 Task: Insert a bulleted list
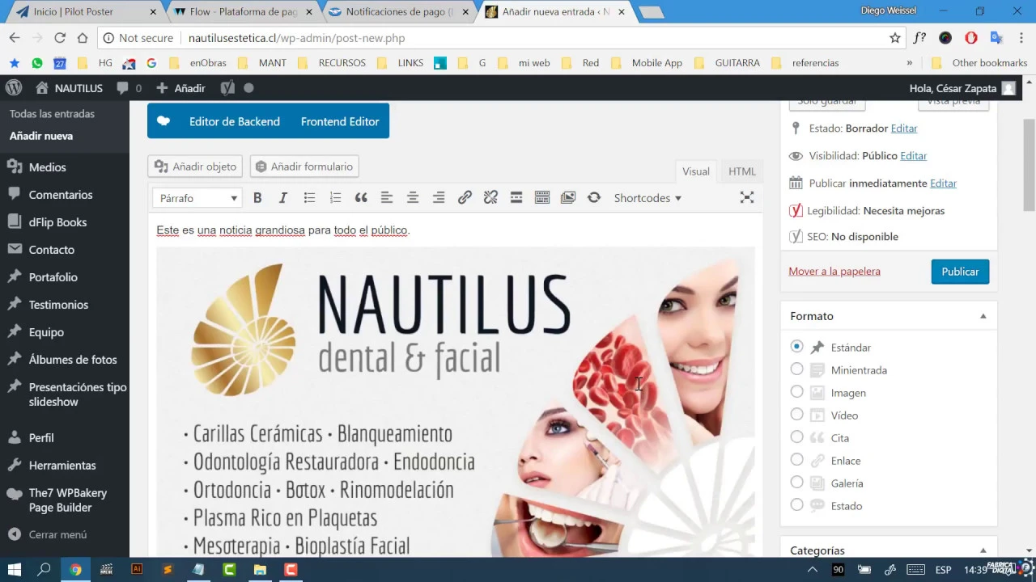point(309,198)
